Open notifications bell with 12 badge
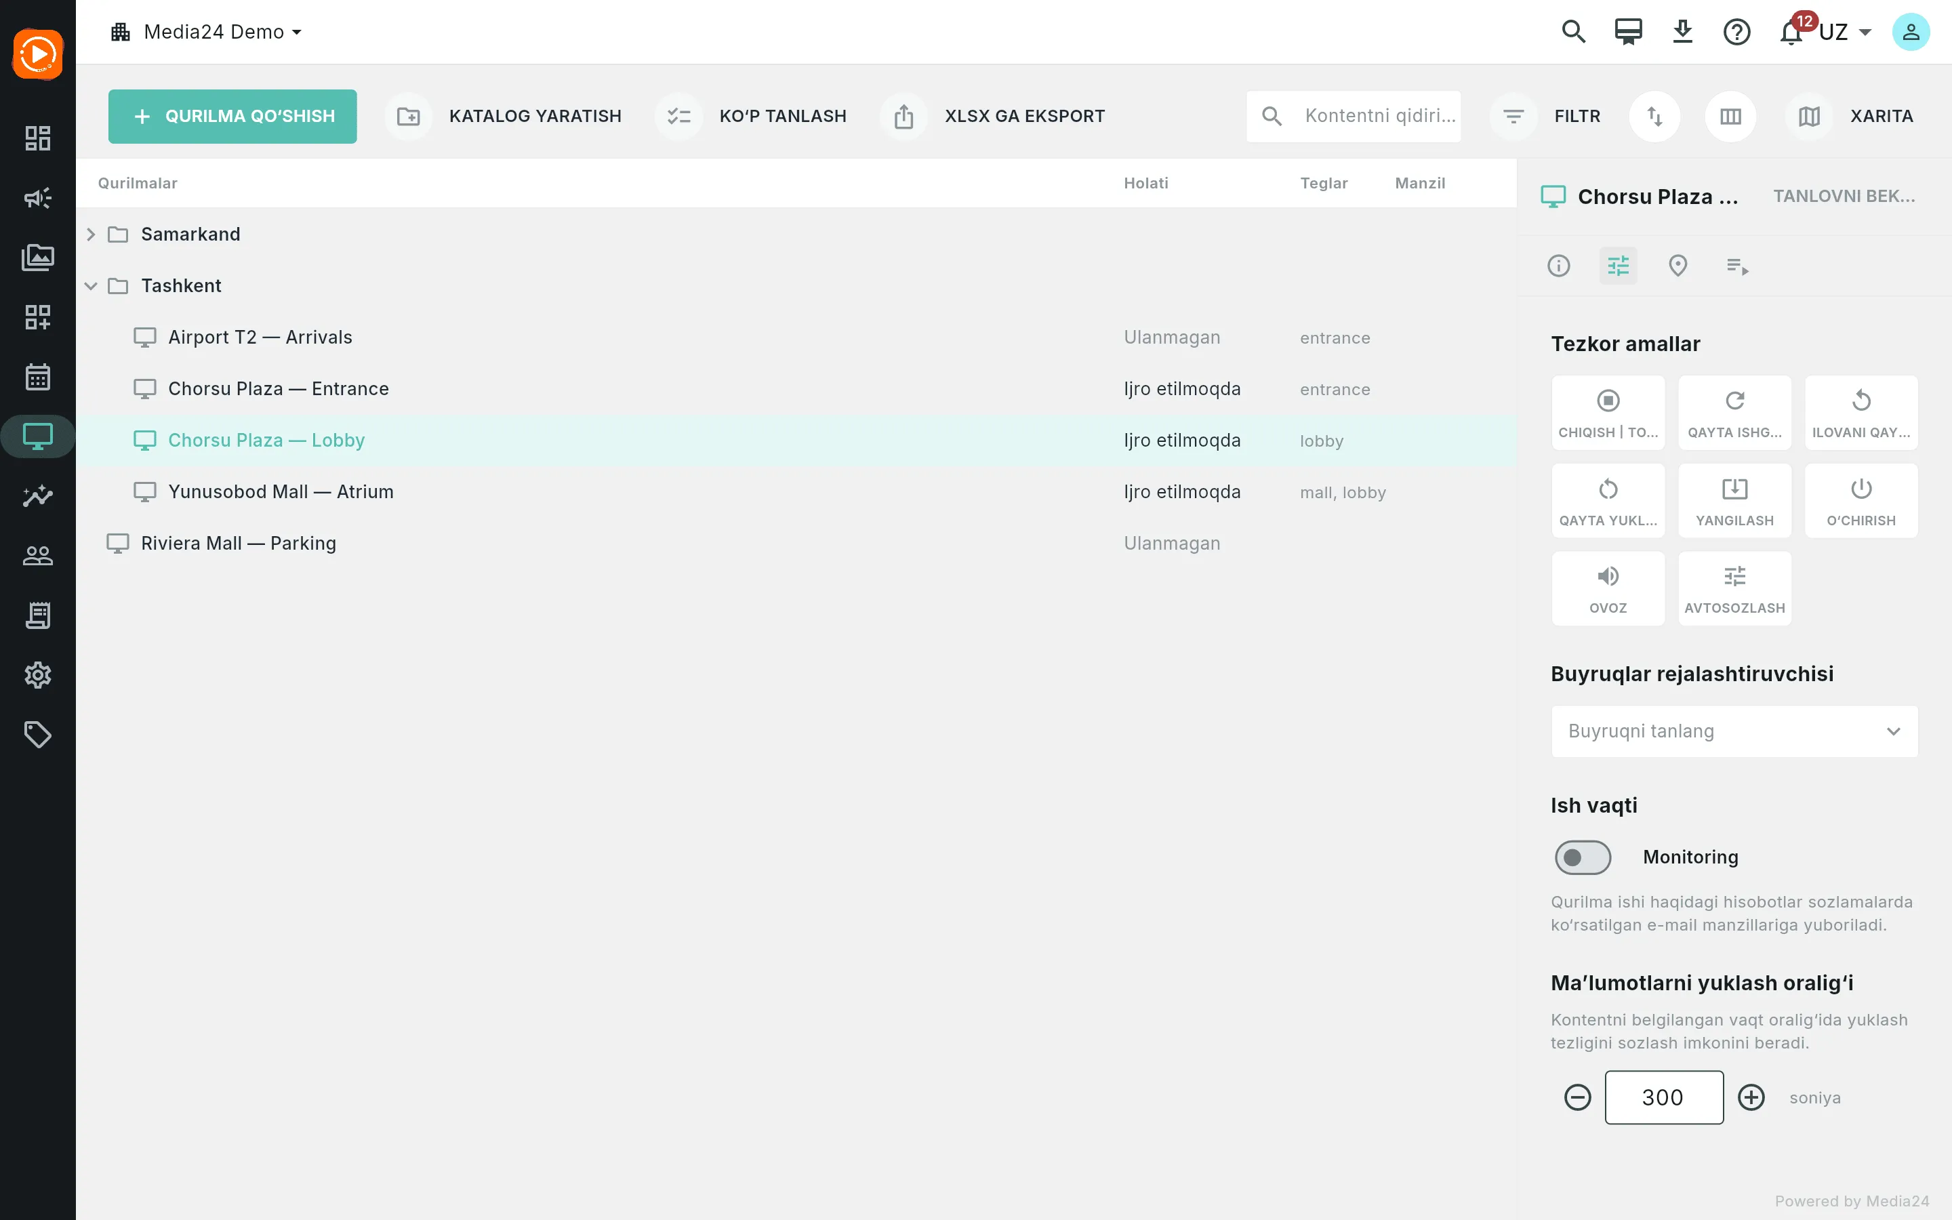This screenshot has height=1220, width=1952. point(1791,33)
